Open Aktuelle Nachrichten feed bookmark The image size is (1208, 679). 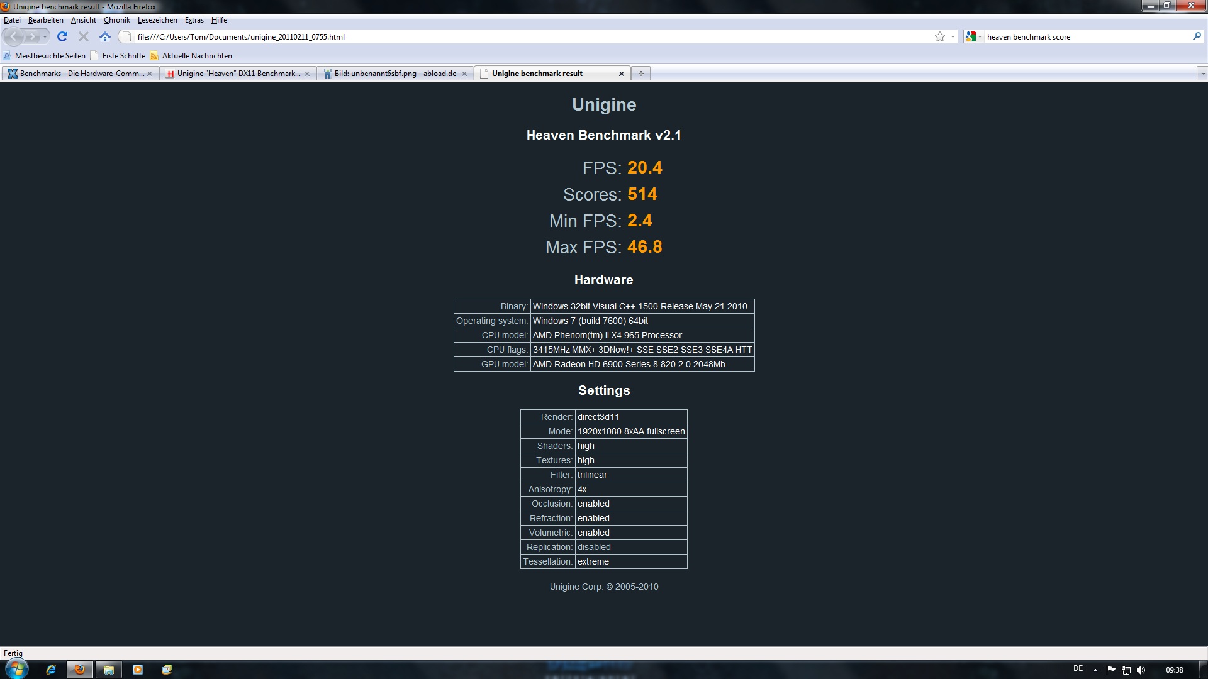tap(191, 56)
